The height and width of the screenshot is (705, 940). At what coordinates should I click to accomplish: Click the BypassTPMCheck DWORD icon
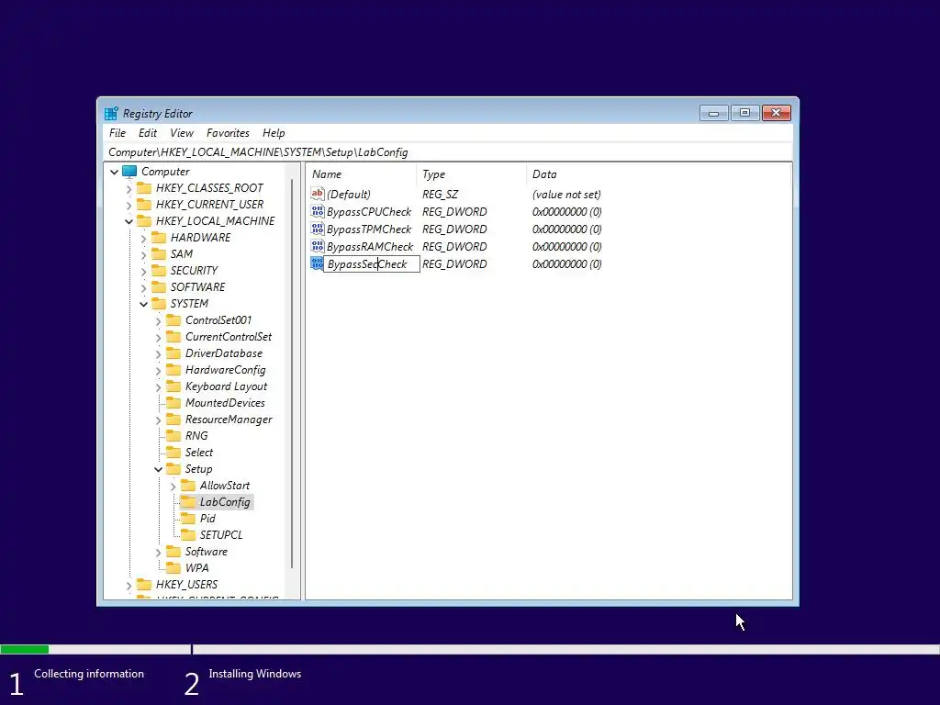click(317, 229)
